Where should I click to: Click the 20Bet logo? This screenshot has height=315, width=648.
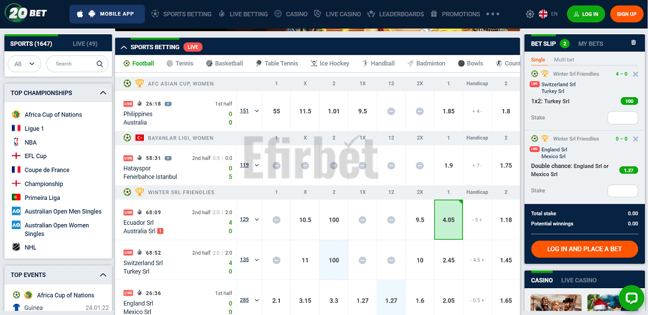click(x=26, y=13)
